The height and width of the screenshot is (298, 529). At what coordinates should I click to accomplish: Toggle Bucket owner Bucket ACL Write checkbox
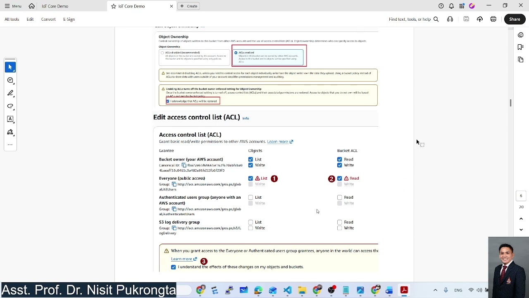coord(340,165)
